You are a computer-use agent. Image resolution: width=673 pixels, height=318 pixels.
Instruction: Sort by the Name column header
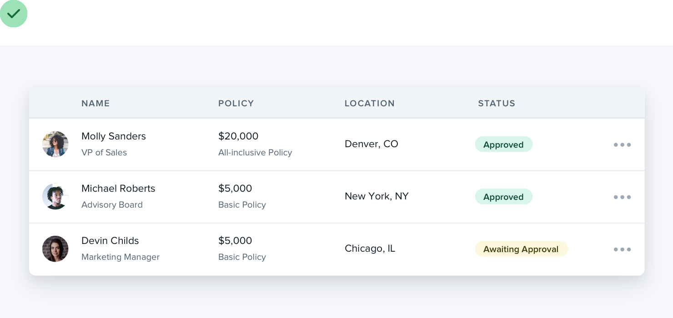(x=95, y=104)
